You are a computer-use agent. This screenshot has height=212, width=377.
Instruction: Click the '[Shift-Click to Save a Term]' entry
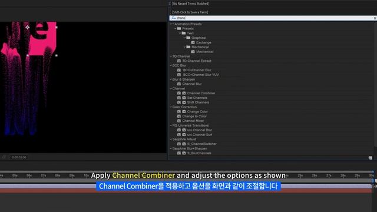point(190,12)
